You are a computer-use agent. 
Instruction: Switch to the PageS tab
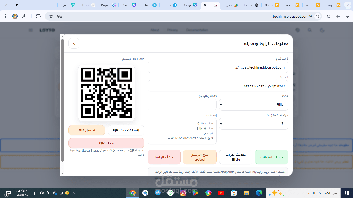tap(108, 5)
